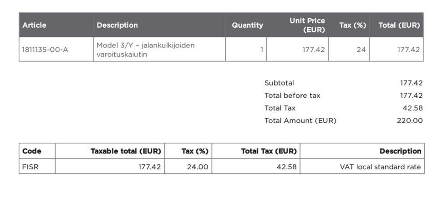437x203 pixels.
Task: Select article number 1811135-00-A
Action: (45, 50)
